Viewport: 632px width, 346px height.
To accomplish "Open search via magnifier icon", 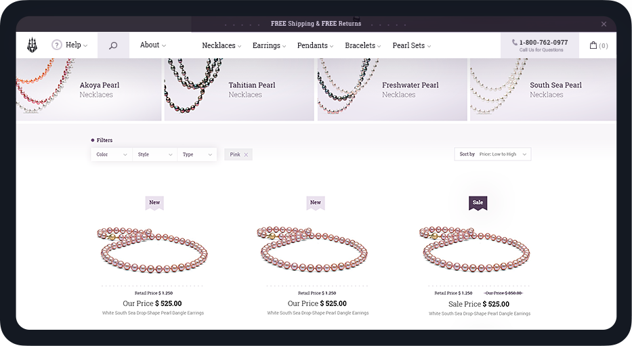I will click(x=113, y=45).
